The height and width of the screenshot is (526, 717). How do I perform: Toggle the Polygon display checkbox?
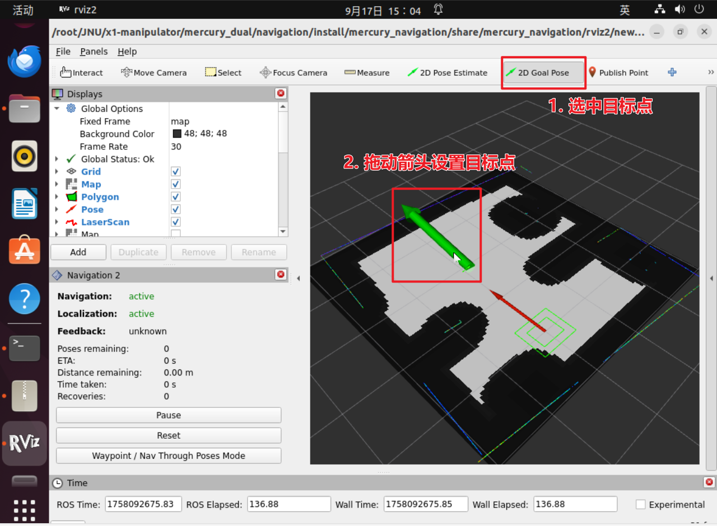tap(176, 196)
